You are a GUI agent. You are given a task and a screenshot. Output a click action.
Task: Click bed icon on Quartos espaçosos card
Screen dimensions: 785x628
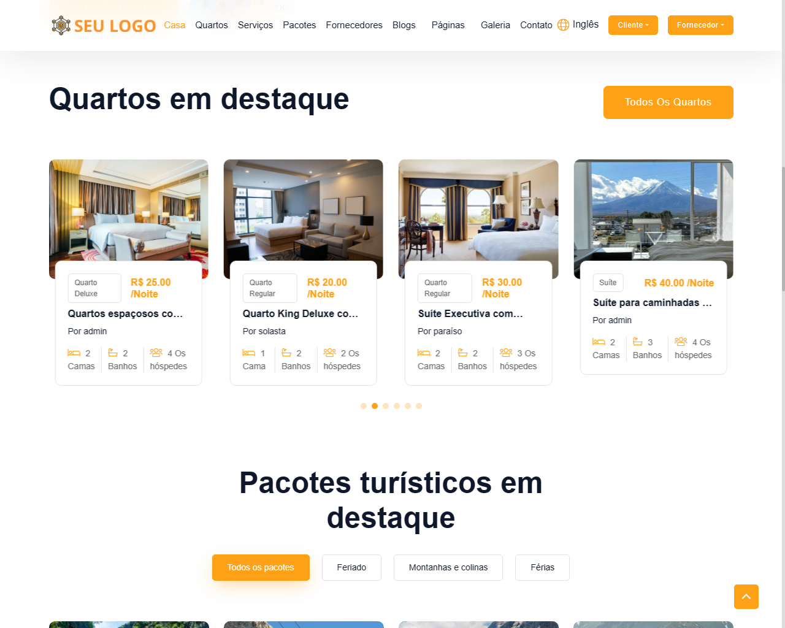pos(74,353)
